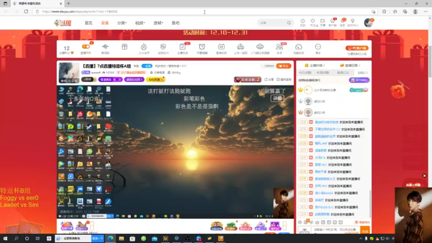Click the 主播投稿 link with arrow
Image resolution: width=432 pixels, height=243 pixels.
pos(315,65)
